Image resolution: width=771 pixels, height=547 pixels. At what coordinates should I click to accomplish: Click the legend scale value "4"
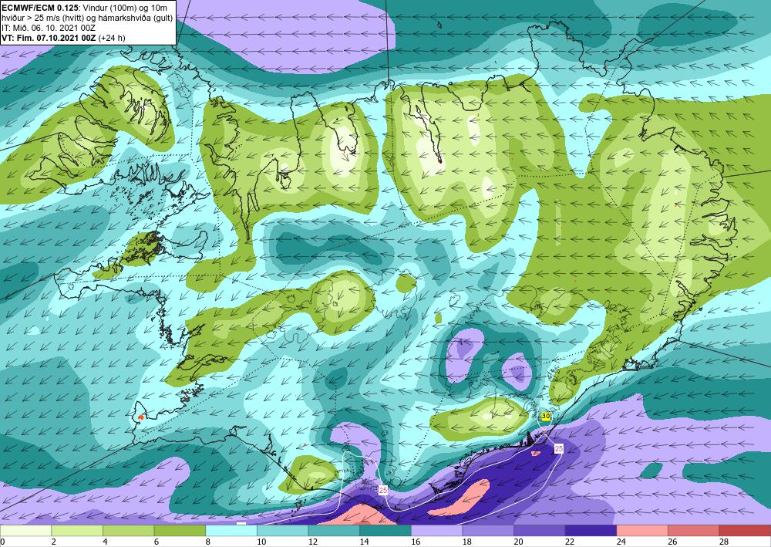[x=105, y=542]
